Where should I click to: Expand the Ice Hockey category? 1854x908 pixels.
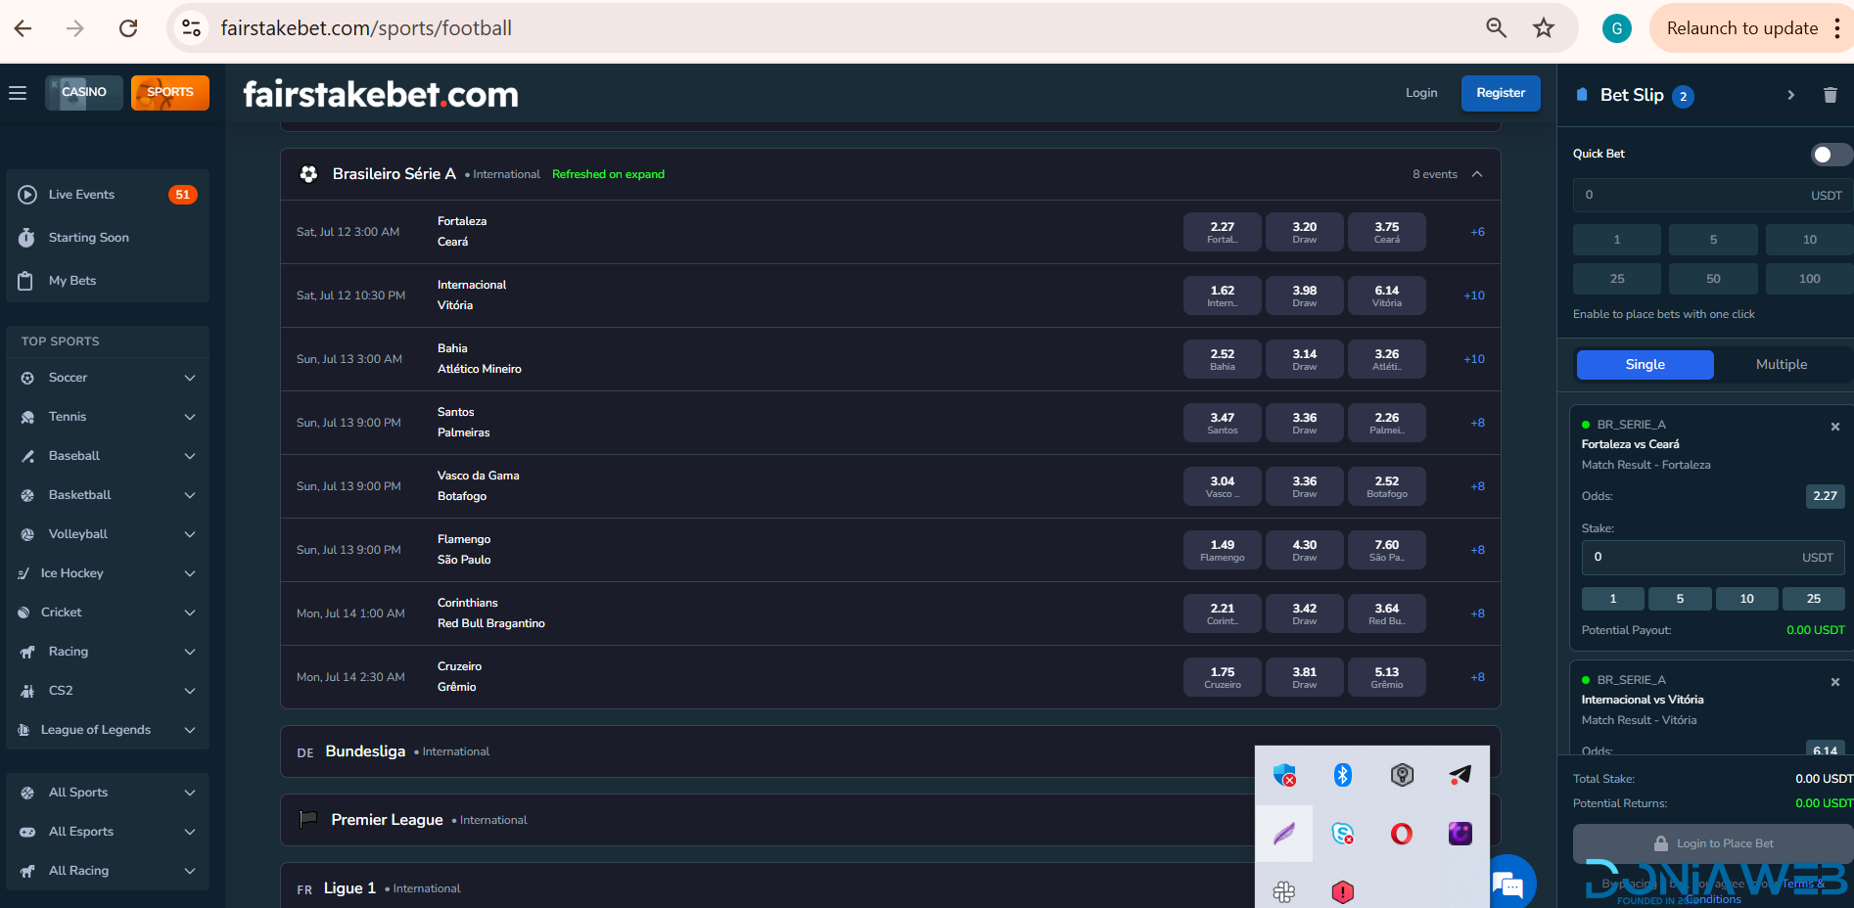(x=108, y=573)
